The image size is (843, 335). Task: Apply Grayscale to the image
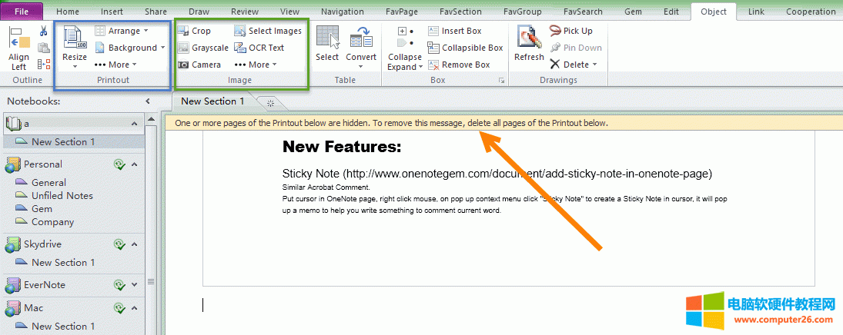pos(203,48)
